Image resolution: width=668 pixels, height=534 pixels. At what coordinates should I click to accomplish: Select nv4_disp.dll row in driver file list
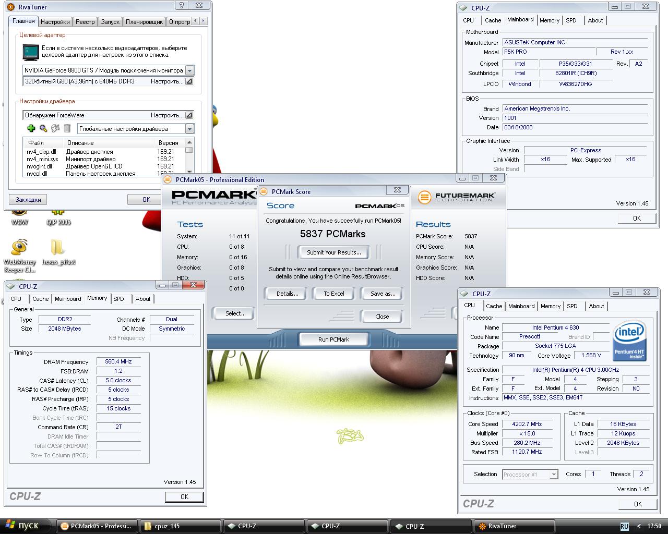pos(104,152)
